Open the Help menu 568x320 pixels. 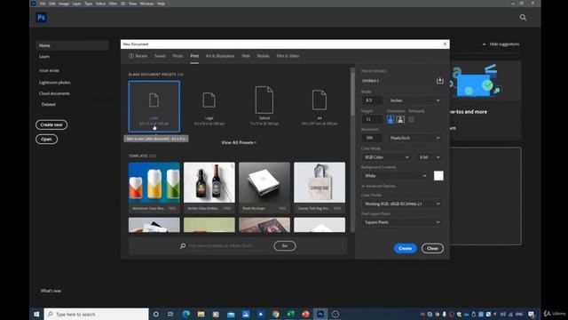161,4
